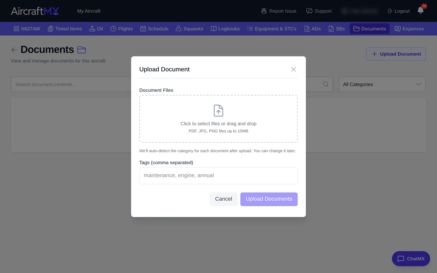The height and width of the screenshot is (273, 437).
Task: Click the file upload arrow icon
Action: [x=218, y=111]
